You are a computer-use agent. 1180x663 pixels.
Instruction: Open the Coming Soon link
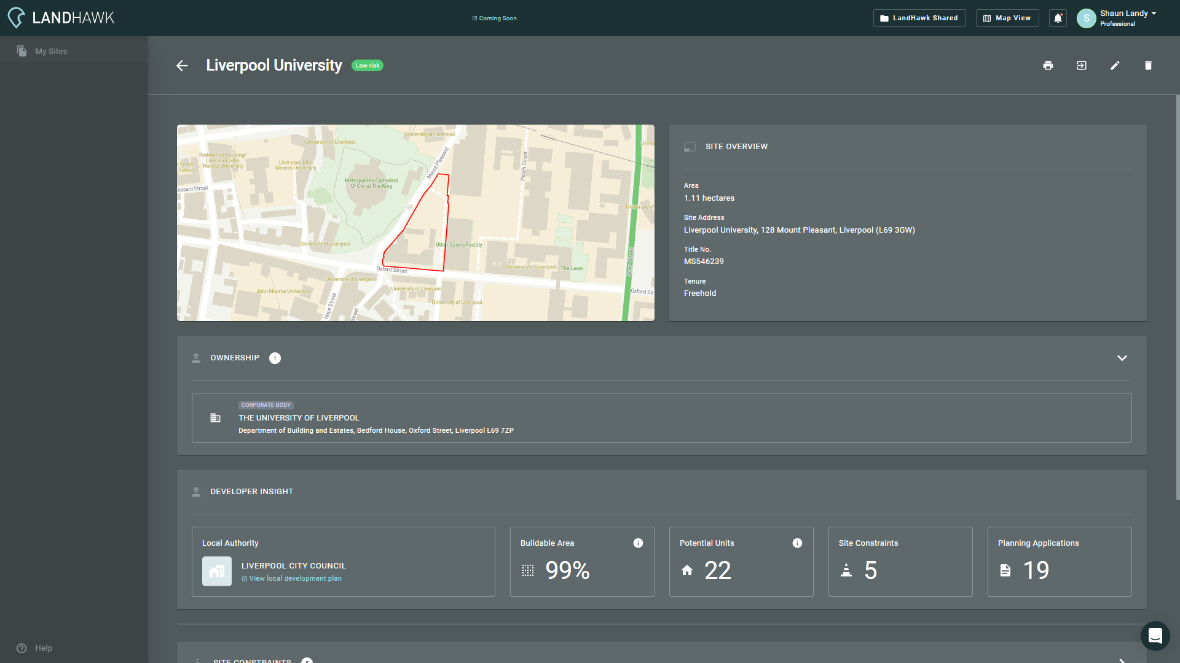[494, 18]
